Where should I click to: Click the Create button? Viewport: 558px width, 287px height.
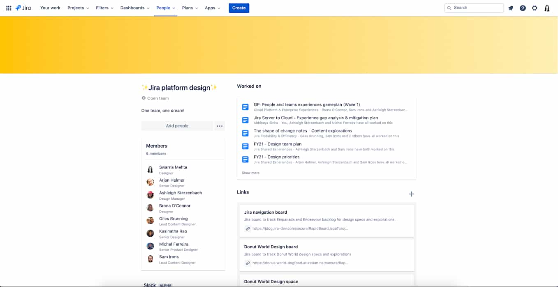click(x=239, y=8)
